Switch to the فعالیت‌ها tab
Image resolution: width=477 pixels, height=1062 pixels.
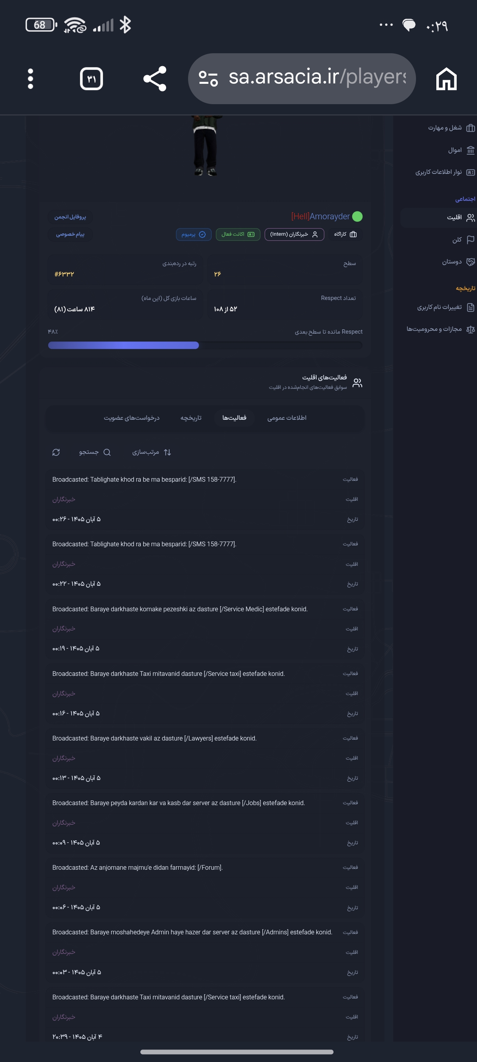pos(234,417)
